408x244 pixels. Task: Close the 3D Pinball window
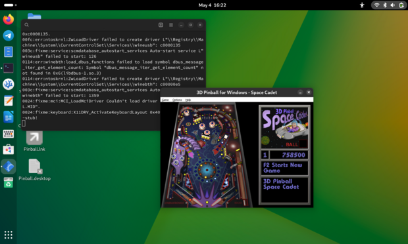coord(309,92)
